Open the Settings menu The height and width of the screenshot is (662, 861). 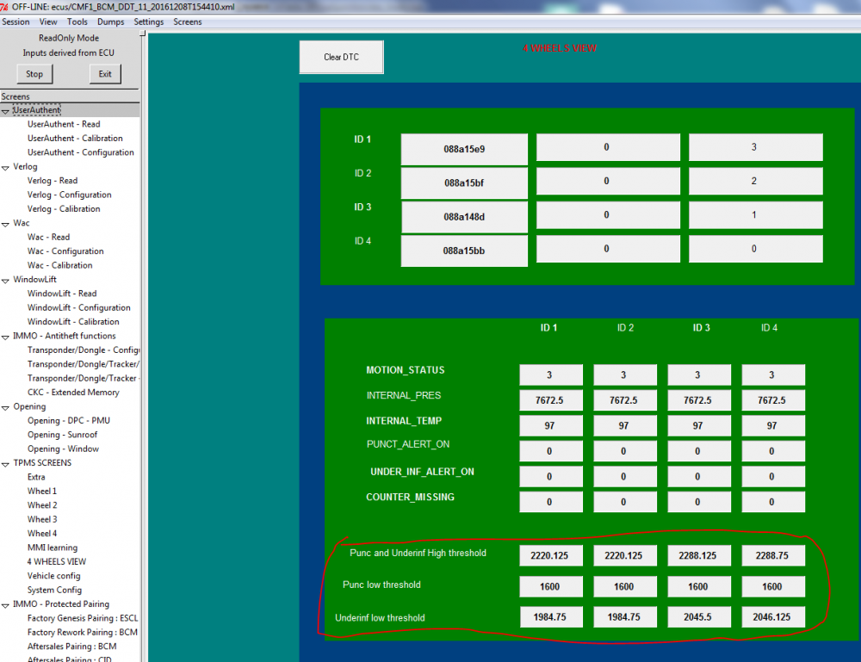pos(149,22)
